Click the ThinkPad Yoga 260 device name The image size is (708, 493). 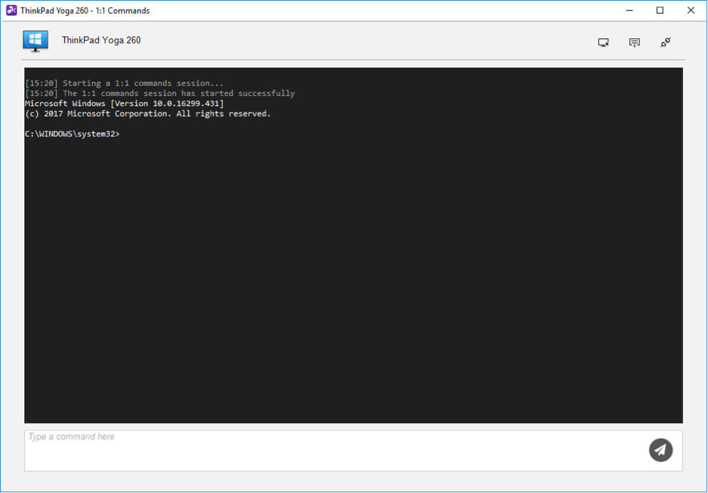101,40
